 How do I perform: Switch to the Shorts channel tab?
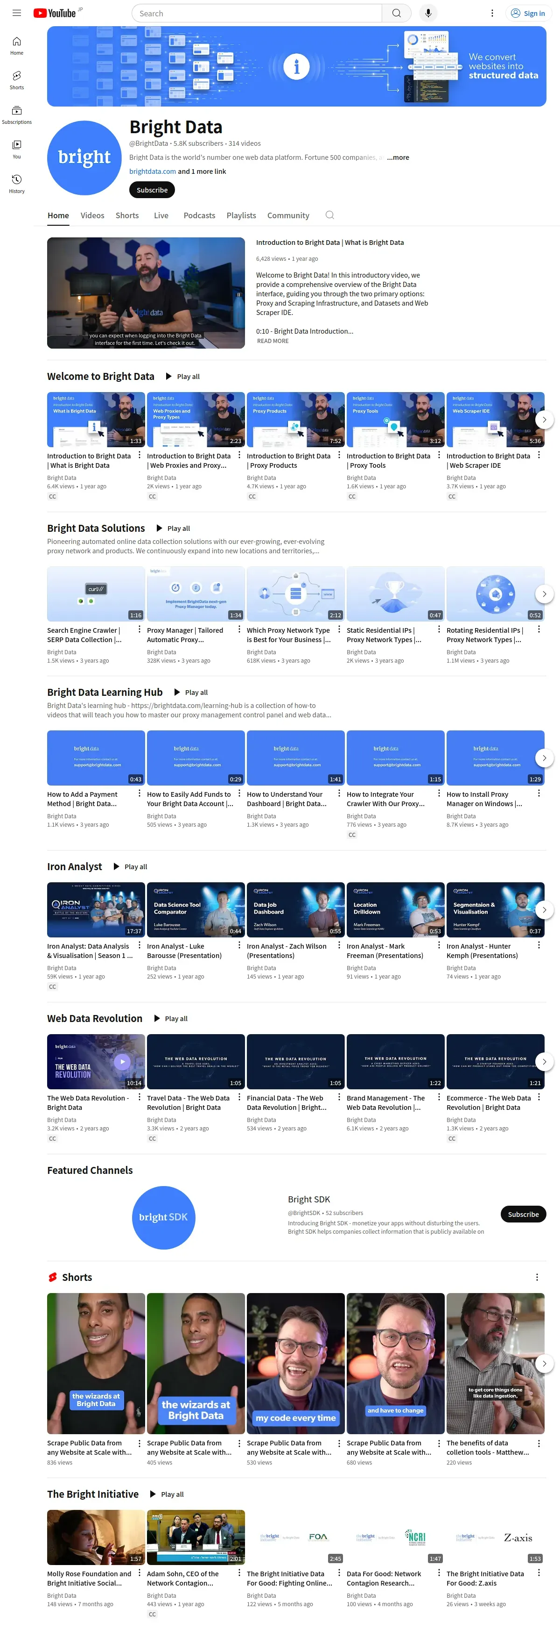(127, 215)
